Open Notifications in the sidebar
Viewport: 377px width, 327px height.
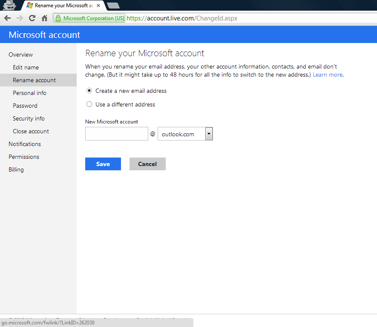point(25,144)
